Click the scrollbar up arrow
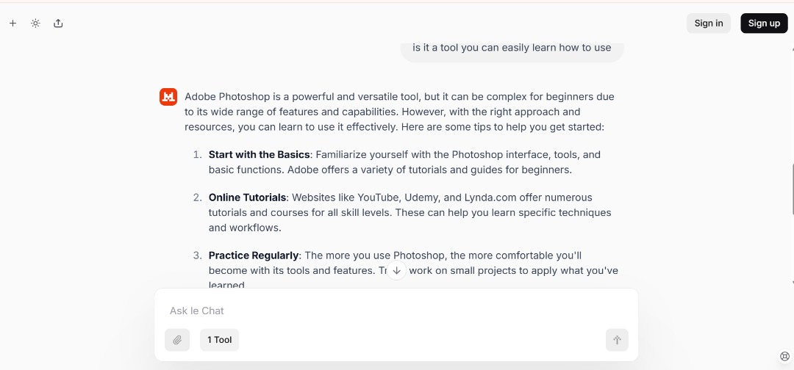The width and height of the screenshot is (794, 370). click(793, 49)
